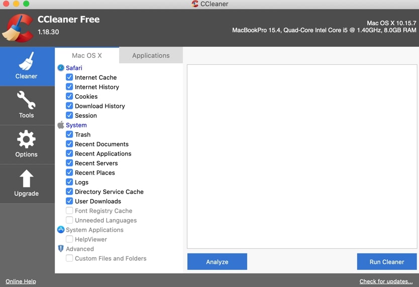The width and height of the screenshot is (419, 287).
Task: Click Check for updates link
Action: [x=386, y=281]
